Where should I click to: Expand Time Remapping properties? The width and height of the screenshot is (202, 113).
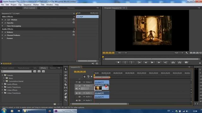(2, 26)
